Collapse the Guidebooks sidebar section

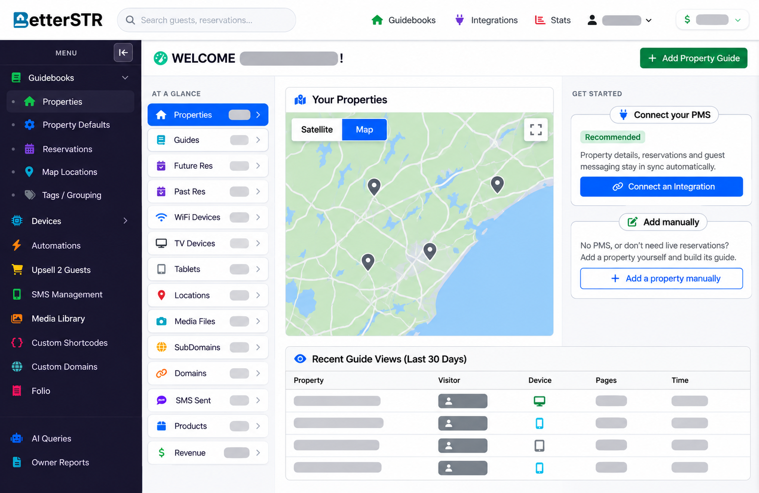[125, 78]
